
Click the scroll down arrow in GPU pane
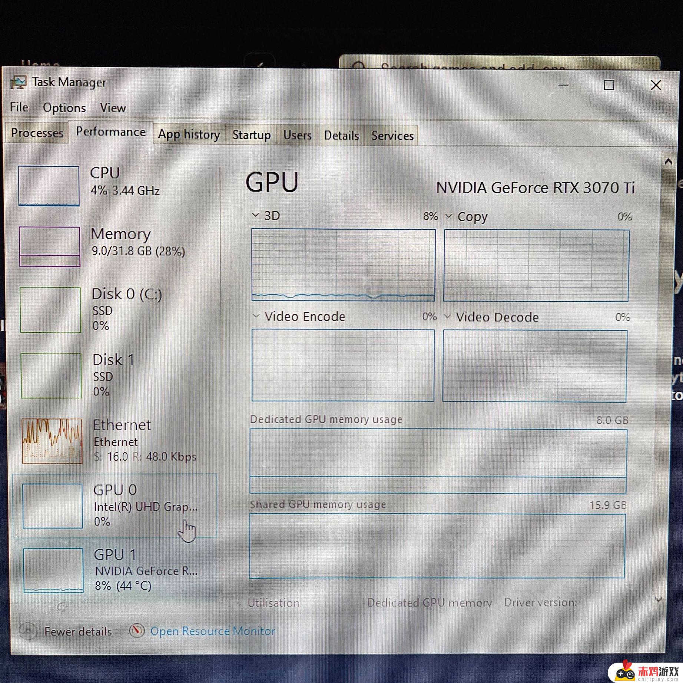[x=659, y=599]
